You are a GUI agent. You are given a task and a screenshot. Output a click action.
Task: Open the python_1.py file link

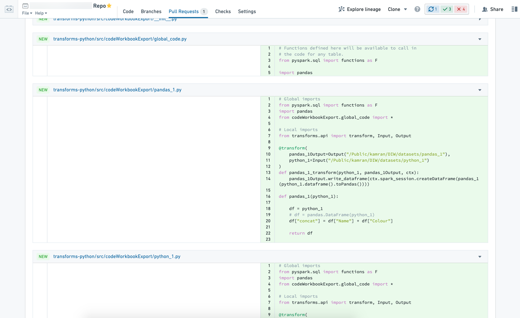coord(117,257)
